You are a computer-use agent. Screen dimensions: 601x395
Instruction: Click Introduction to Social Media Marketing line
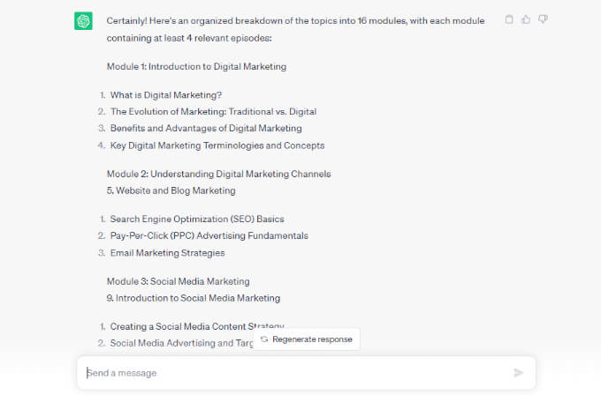pyautogui.click(x=194, y=298)
